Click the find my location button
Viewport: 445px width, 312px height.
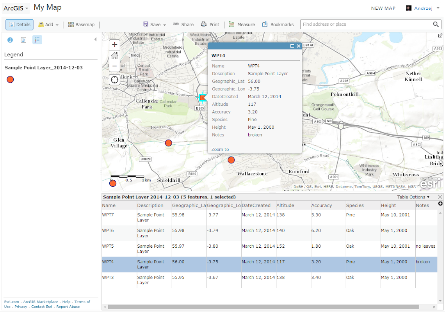(x=114, y=80)
